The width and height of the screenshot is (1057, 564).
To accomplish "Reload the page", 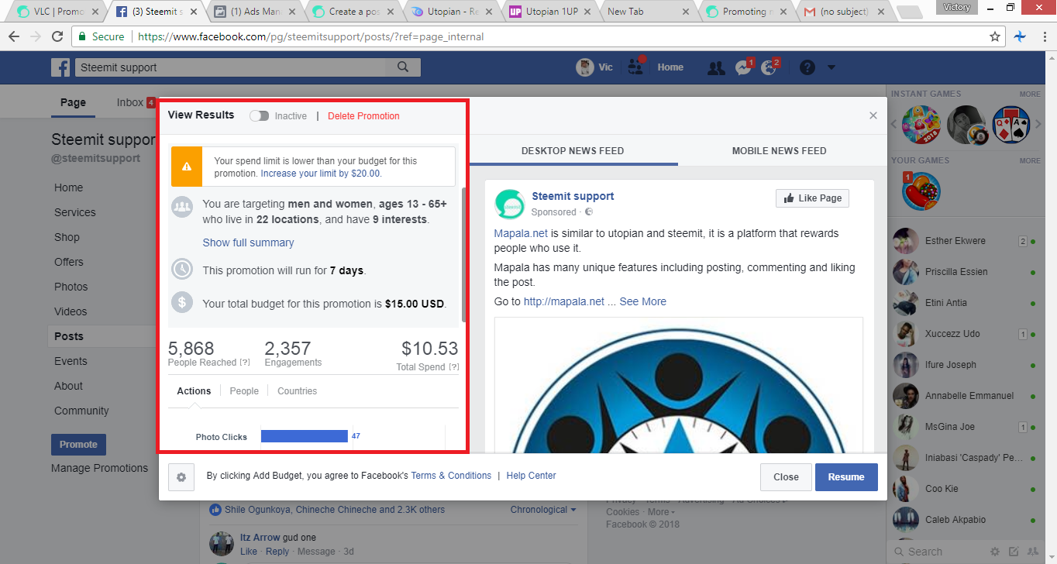I will coord(57,36).
